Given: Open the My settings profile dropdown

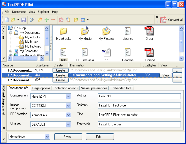Looking at the screenshot, I should pos(47,137).
